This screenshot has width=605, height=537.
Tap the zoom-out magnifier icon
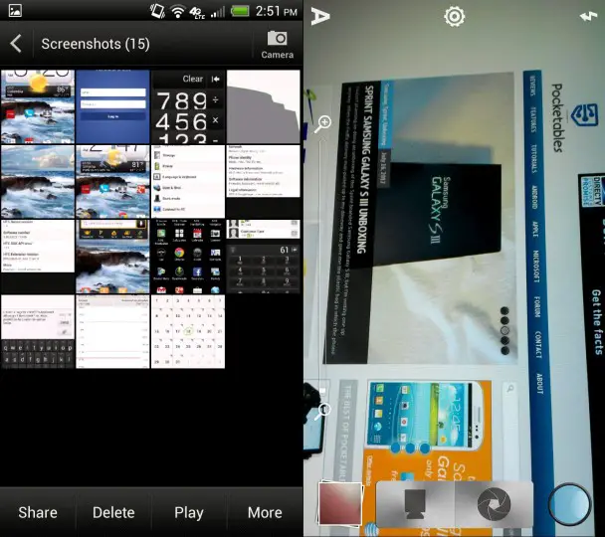click(x=322, y=411)
